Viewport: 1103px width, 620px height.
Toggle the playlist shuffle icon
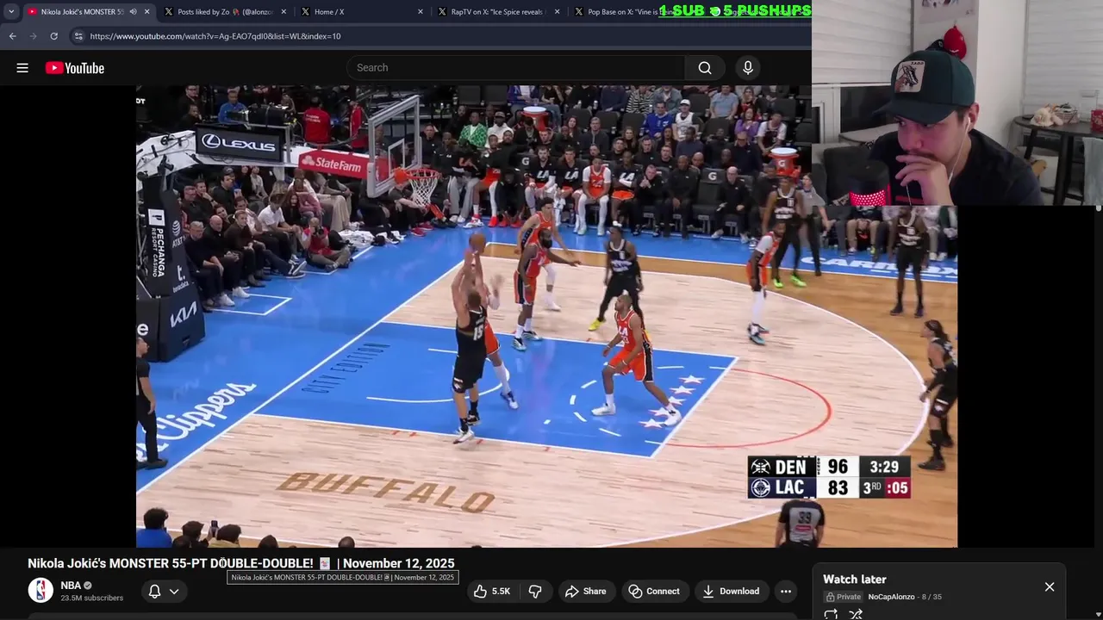coord(856,614)
